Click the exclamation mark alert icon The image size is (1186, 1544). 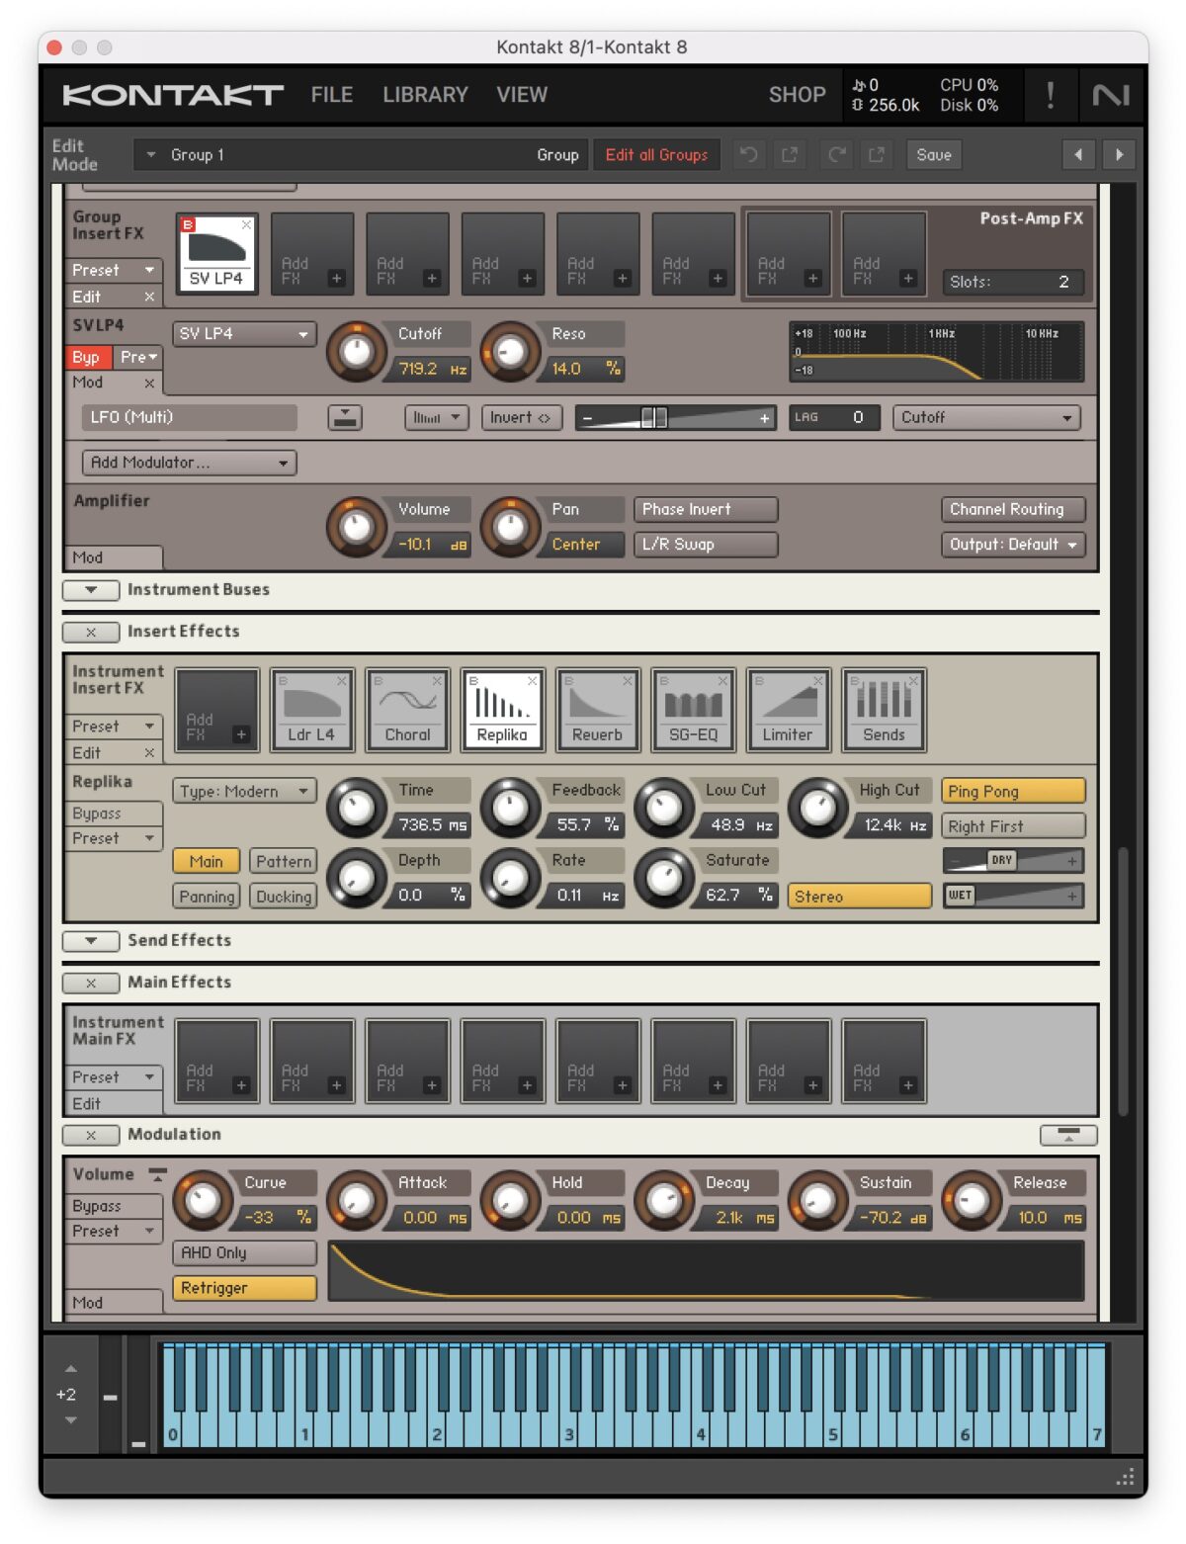1050,95
